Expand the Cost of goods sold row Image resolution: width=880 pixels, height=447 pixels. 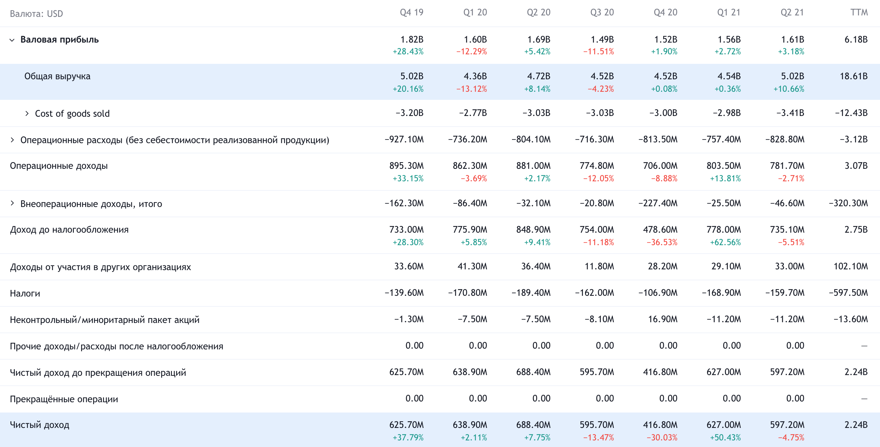click(x=27, y=113)
